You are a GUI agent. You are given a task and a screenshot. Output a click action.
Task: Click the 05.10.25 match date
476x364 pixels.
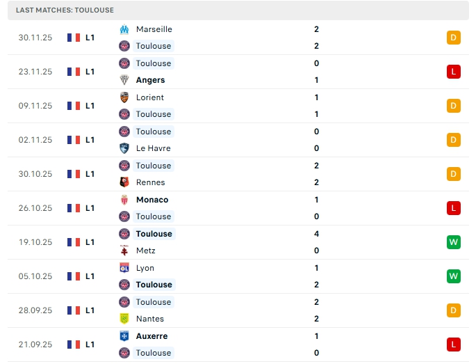[35, 276]
